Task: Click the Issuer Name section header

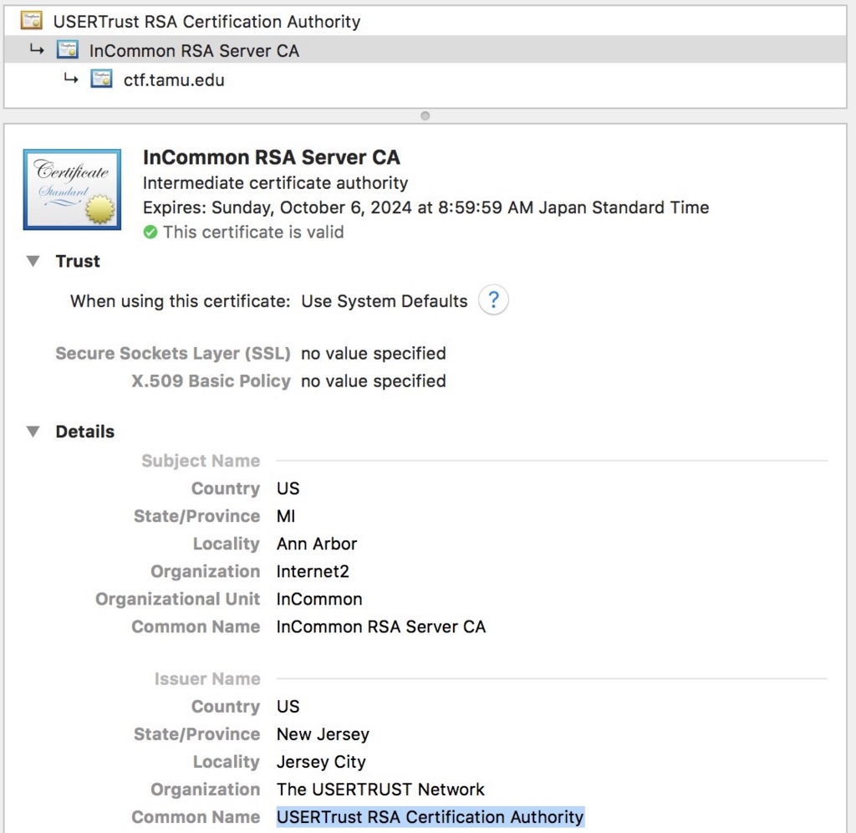Action: point(207,678)
